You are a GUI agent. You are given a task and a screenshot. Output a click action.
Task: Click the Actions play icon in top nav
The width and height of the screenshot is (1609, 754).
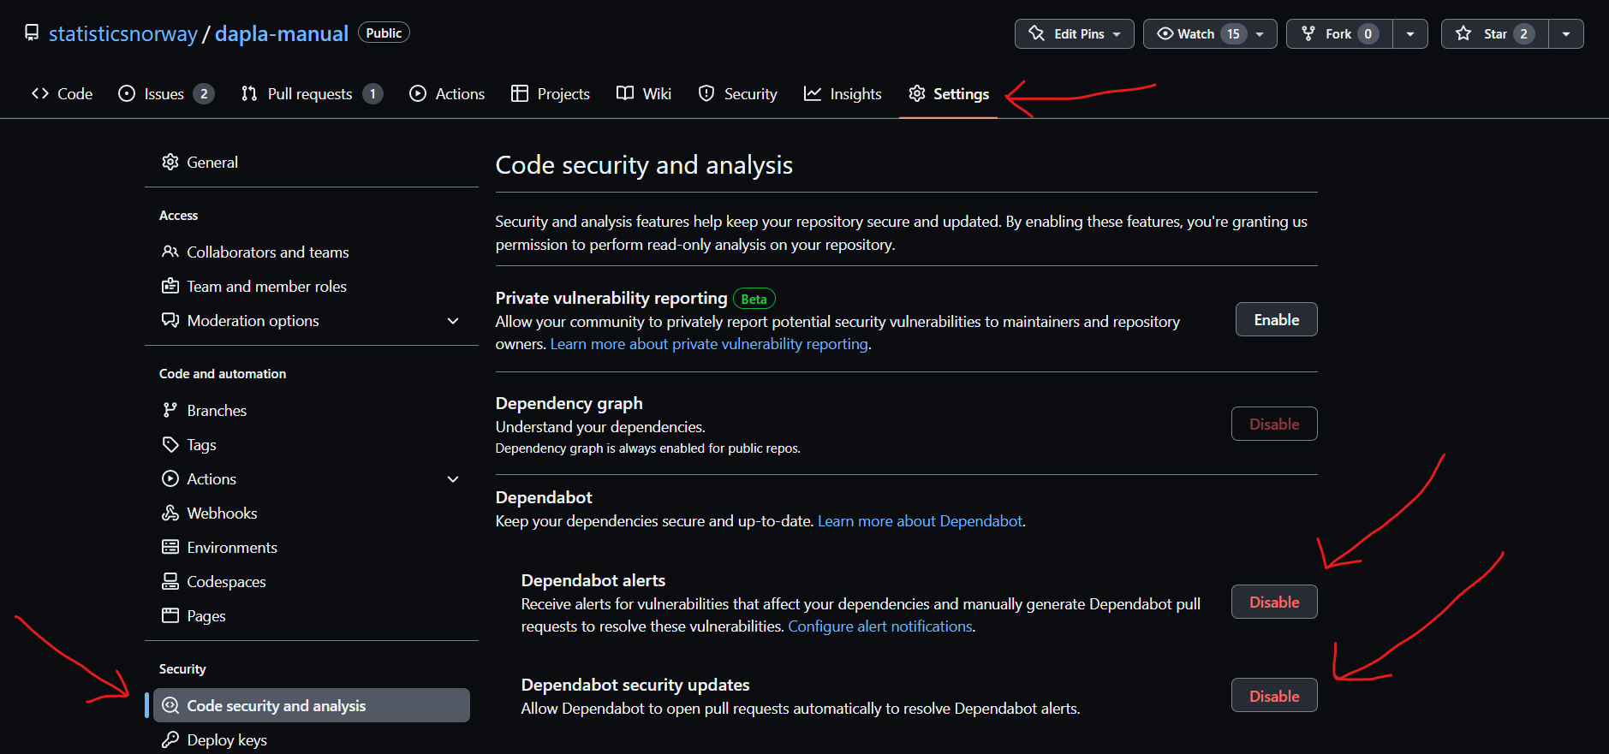(418, 93)
